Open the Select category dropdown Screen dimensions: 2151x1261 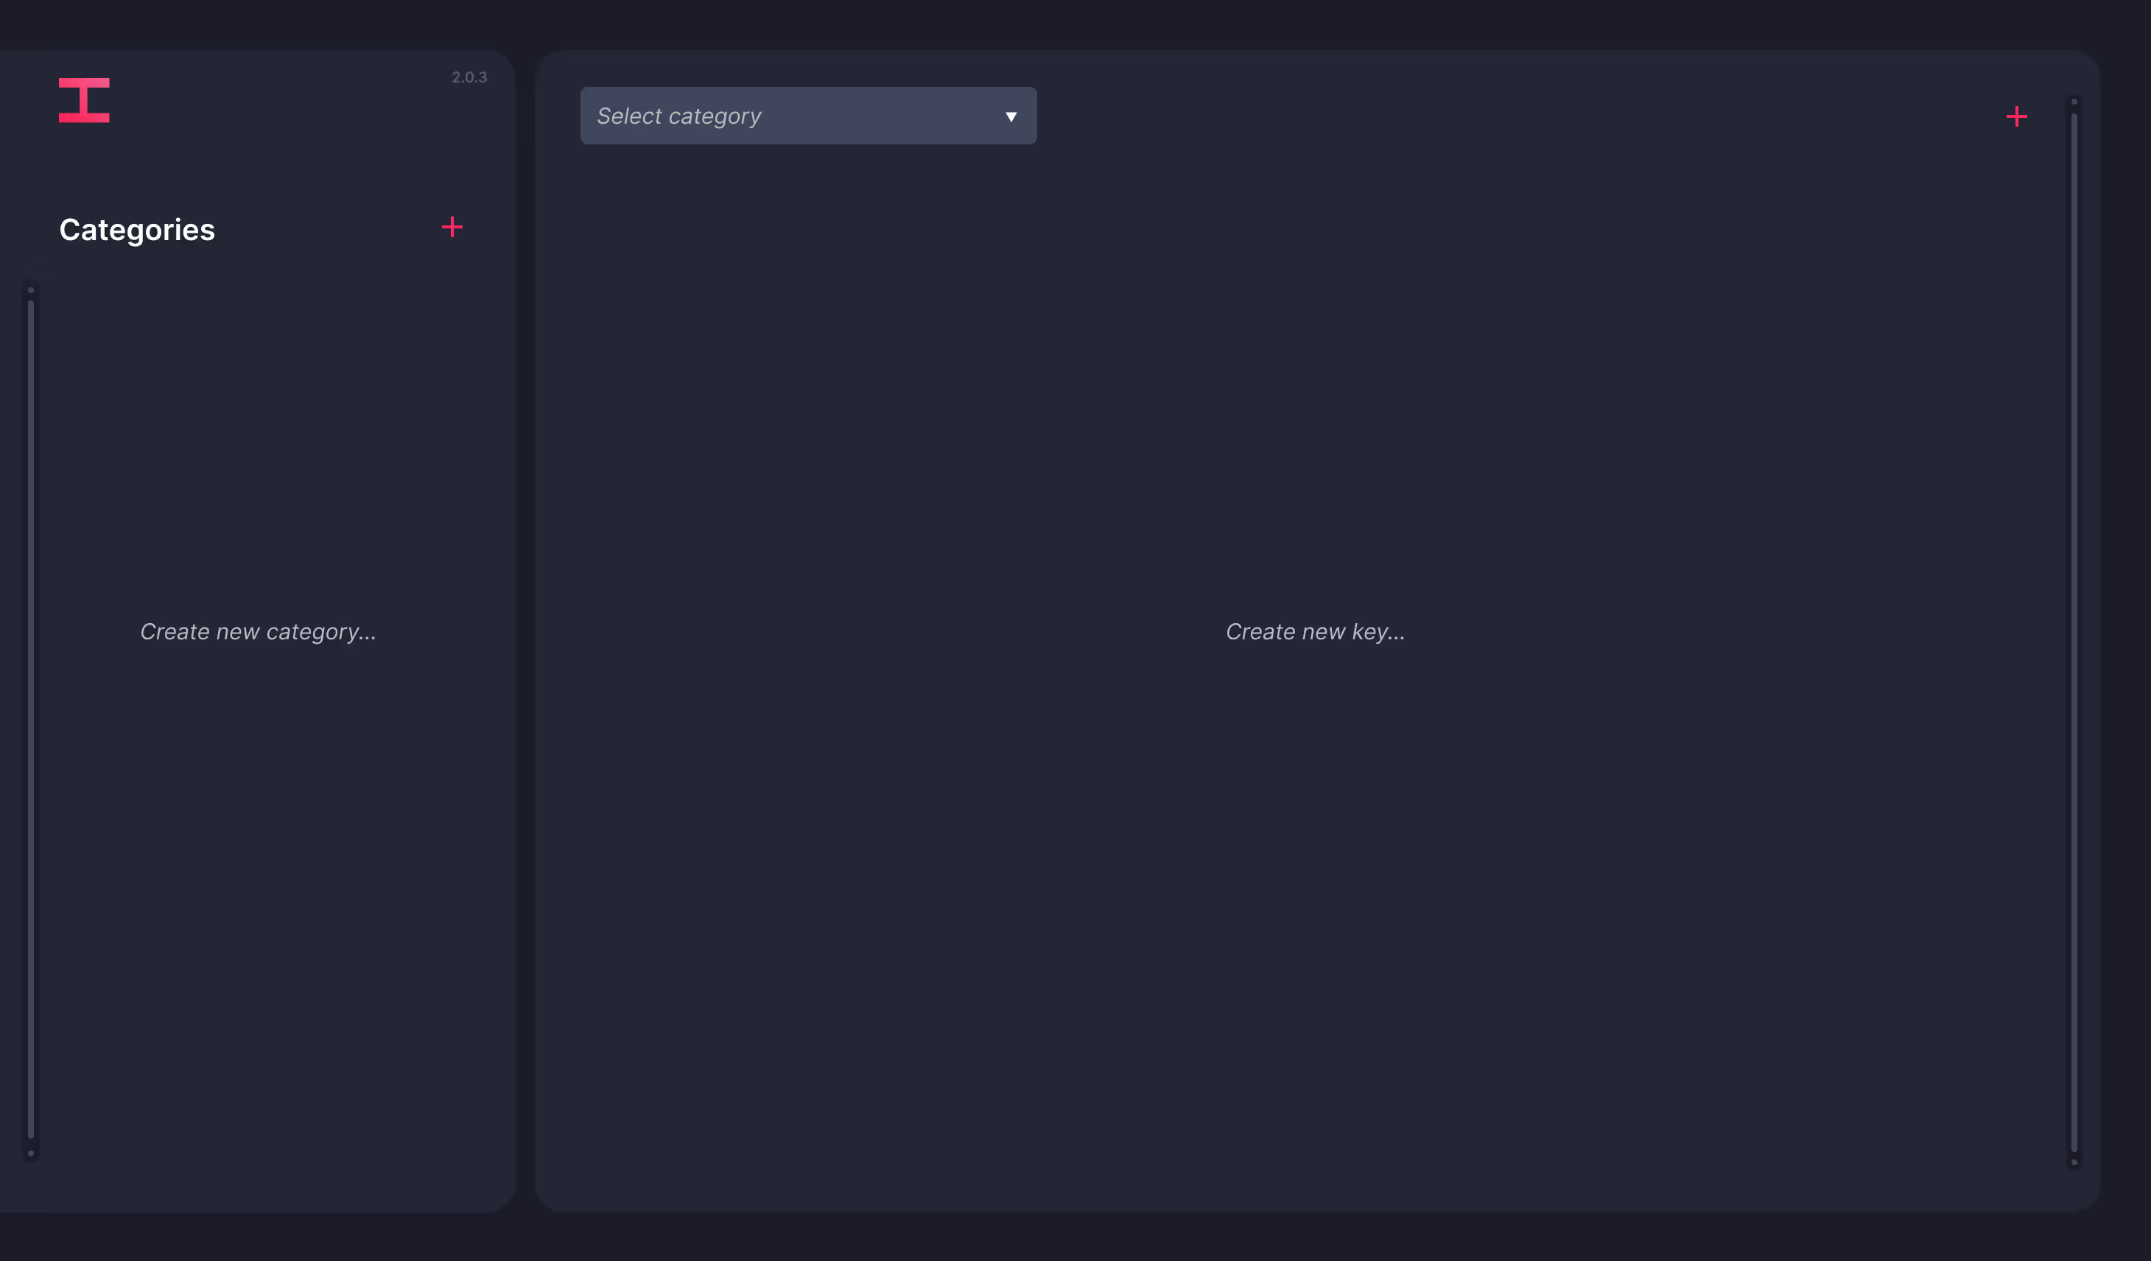point(807,116)
